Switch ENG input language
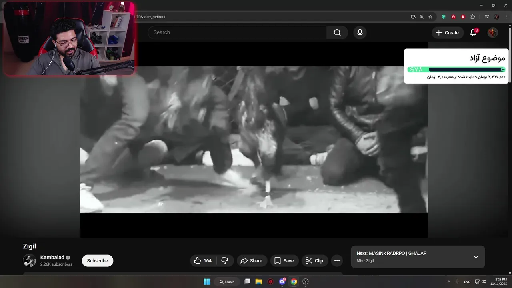512x288 pixels. point(467,282)
